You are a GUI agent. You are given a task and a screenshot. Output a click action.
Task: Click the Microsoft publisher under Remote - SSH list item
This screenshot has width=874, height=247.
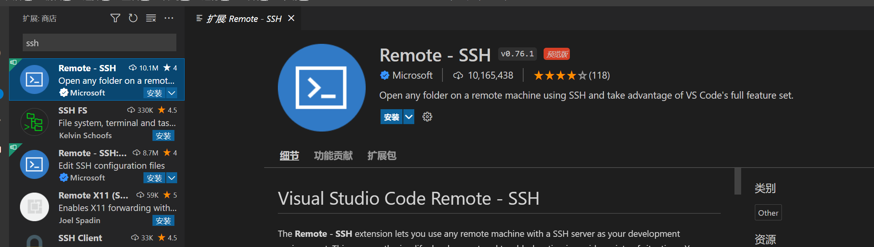tap(87, 93)
